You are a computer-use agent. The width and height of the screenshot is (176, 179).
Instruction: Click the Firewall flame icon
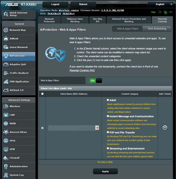6,158
